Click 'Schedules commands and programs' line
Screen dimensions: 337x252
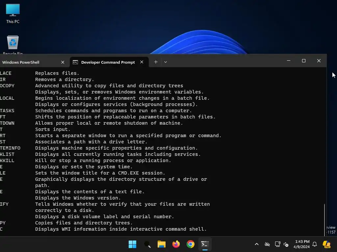113,111
